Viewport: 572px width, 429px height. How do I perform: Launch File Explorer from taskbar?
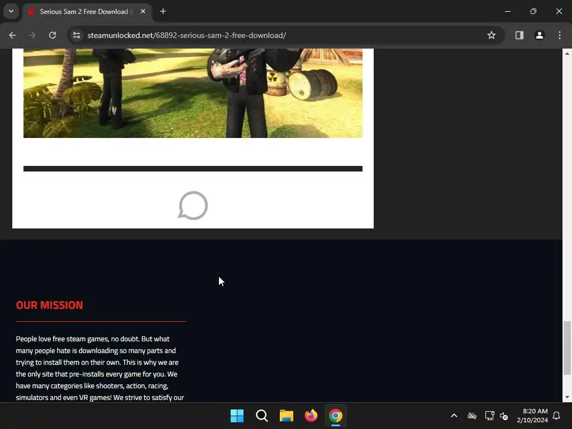287,416
